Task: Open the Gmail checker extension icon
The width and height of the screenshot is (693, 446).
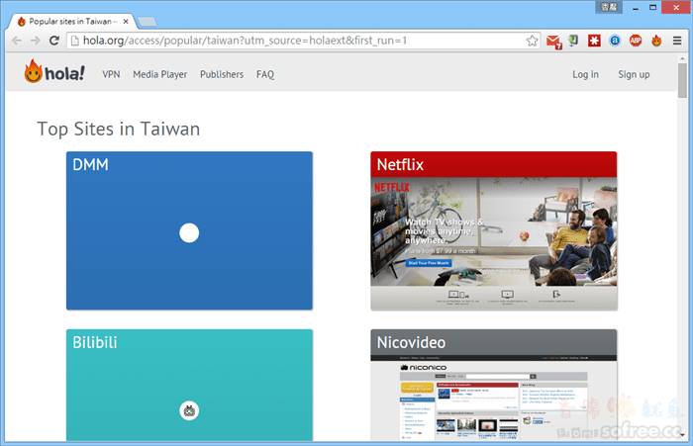Action: [x=553, y=42]
